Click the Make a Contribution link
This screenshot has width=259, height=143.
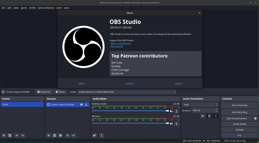pos(121,43)
